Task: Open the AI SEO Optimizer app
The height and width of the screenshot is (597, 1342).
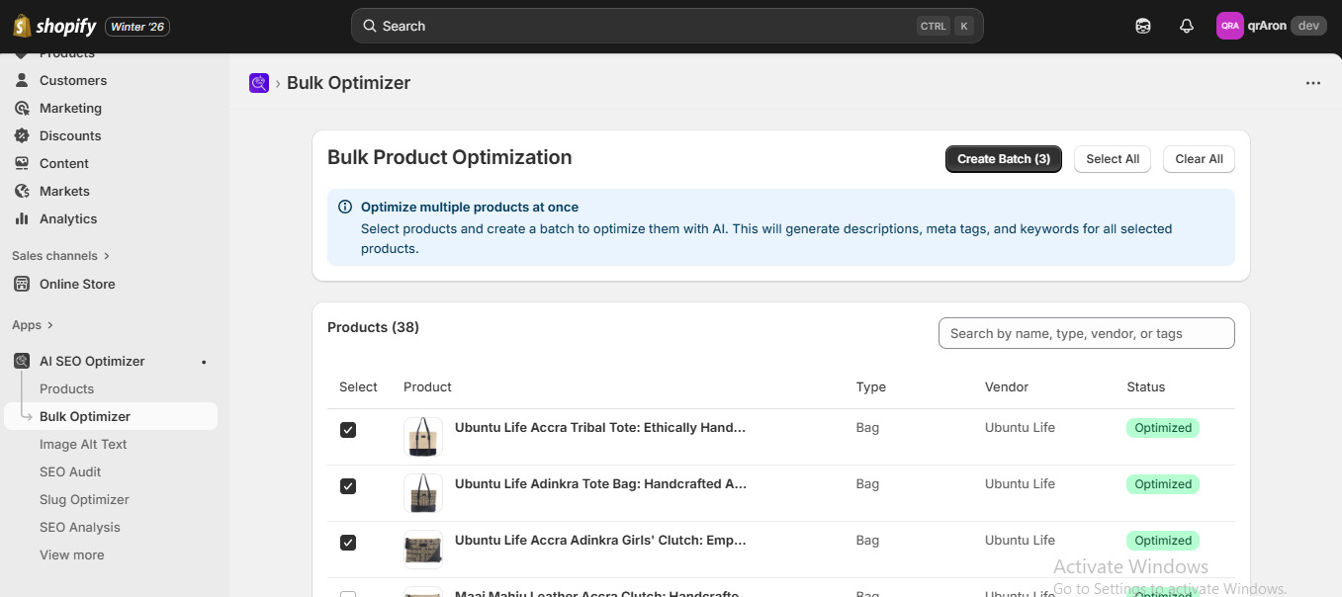Action: coord(92,361)
